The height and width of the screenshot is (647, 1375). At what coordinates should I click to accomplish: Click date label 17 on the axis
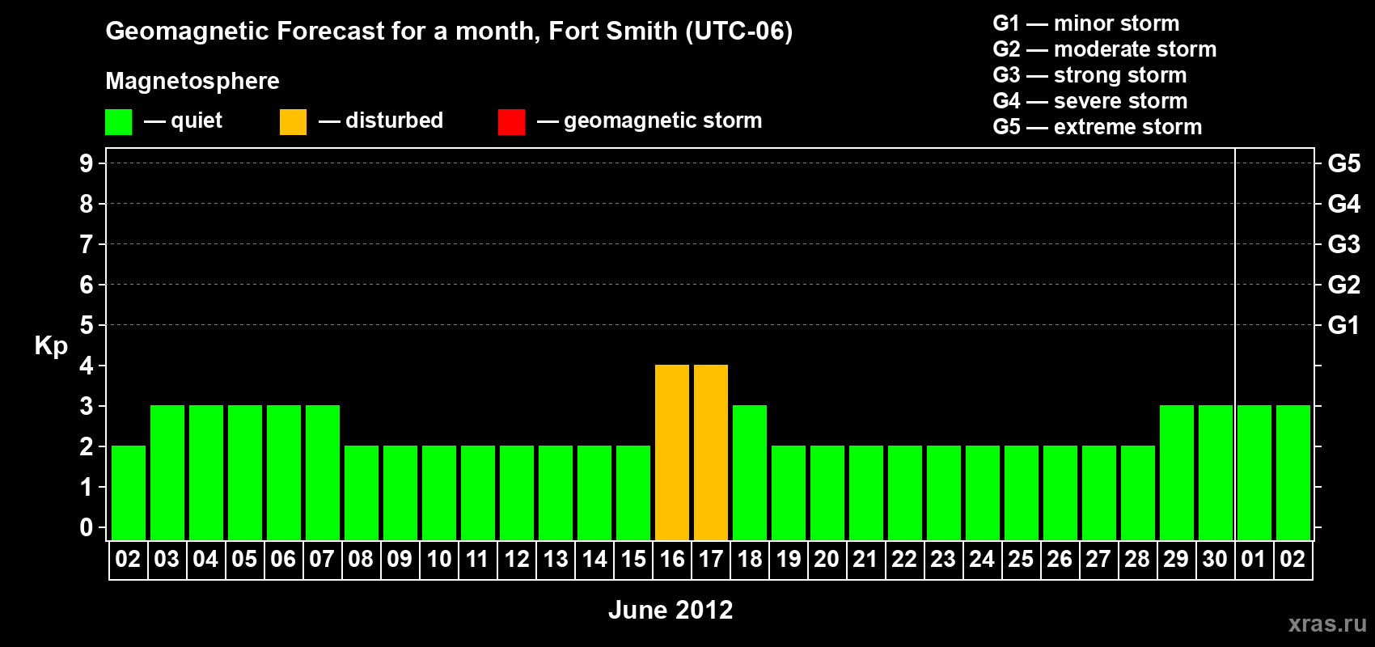(711, 559)
